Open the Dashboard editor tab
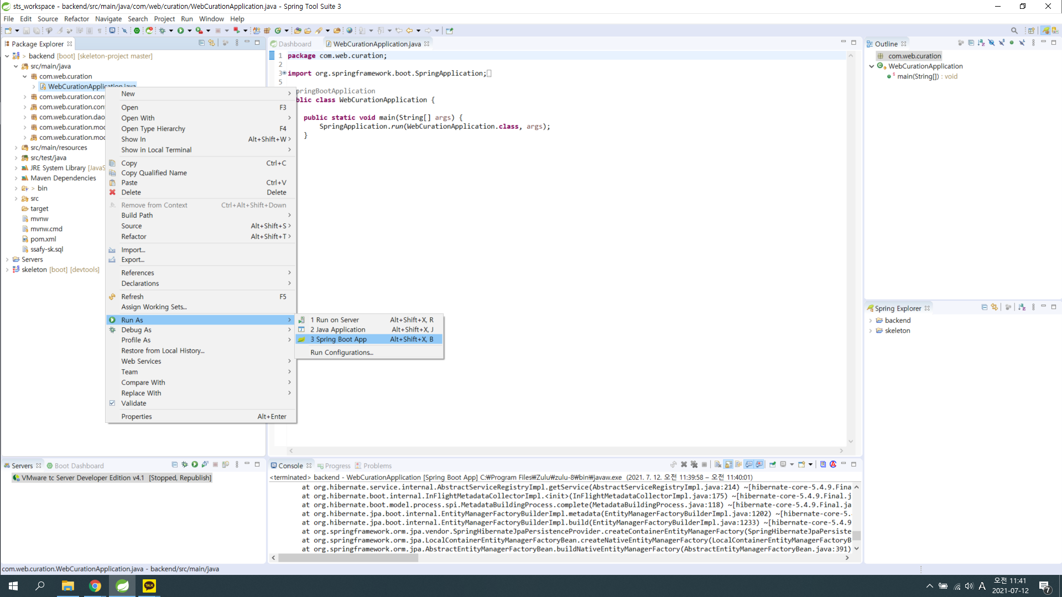Viewport: 1062px width, 597px height. click(x=294, y=44)
